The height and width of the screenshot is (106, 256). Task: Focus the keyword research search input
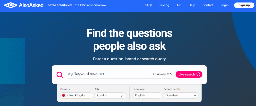[x=107, y=74]
